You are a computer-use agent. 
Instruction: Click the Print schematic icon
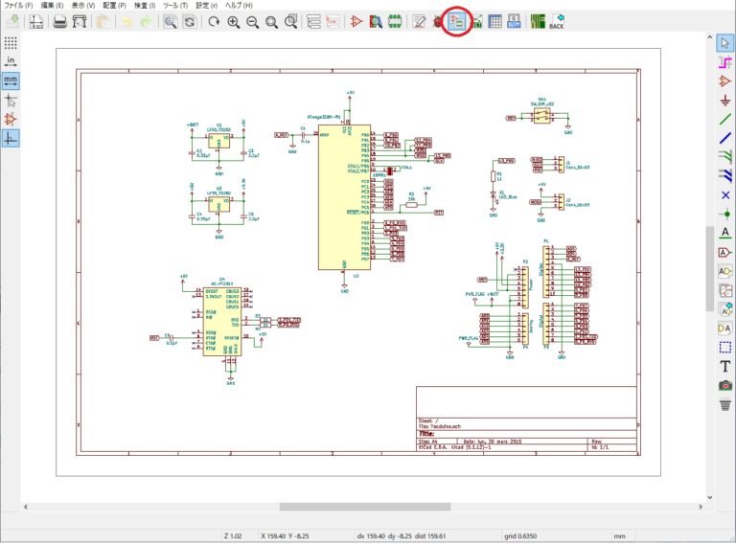click(59, 22)
